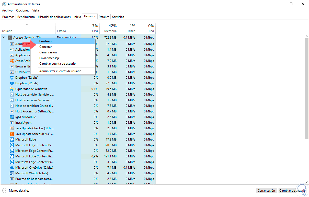
Task: Switch to the Procesos tab
Action: pyautogui.click(x=8, y=17)
